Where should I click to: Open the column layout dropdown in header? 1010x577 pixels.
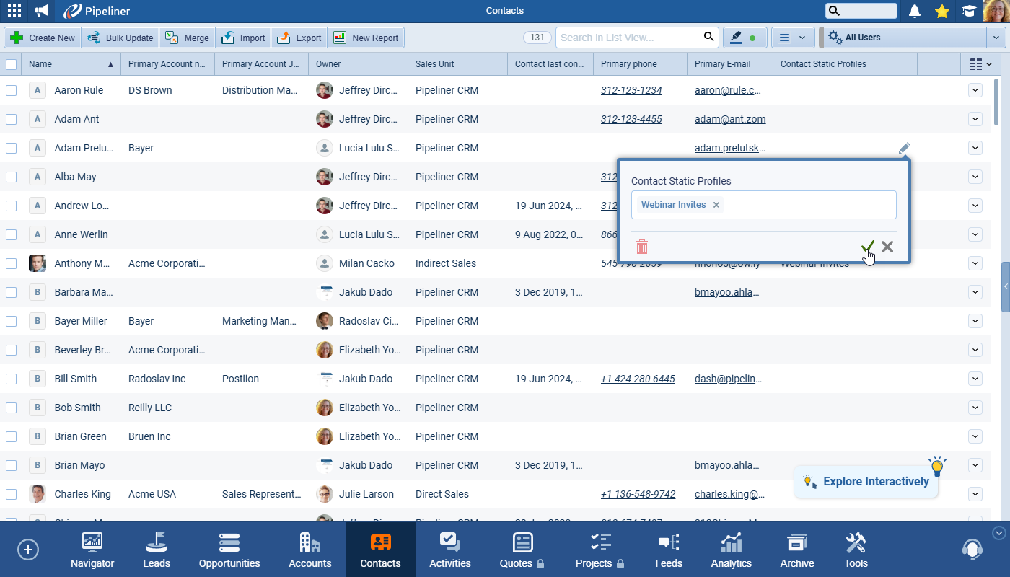click(x=980, y=64)
